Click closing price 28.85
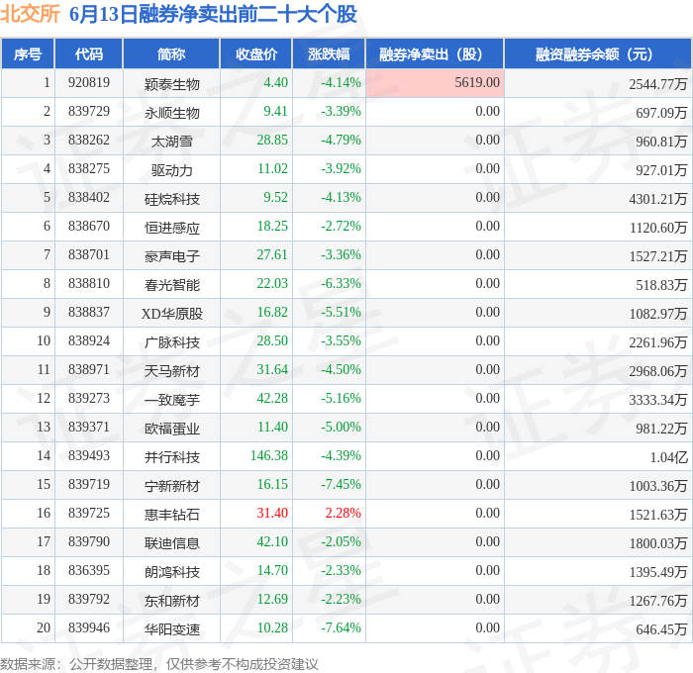 272,141
